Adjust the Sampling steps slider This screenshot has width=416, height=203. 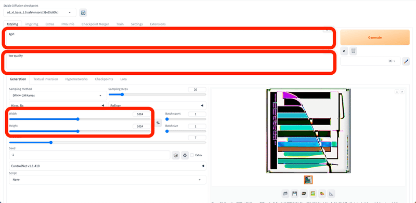[158, 94]
